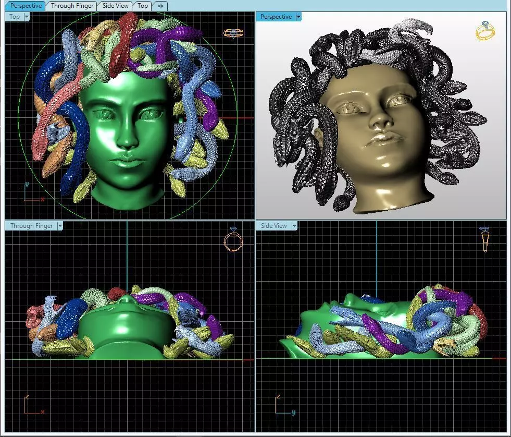Click the Side View viewport title label
This screenshot has width=511, height=437.
click(x=274, y=226)
